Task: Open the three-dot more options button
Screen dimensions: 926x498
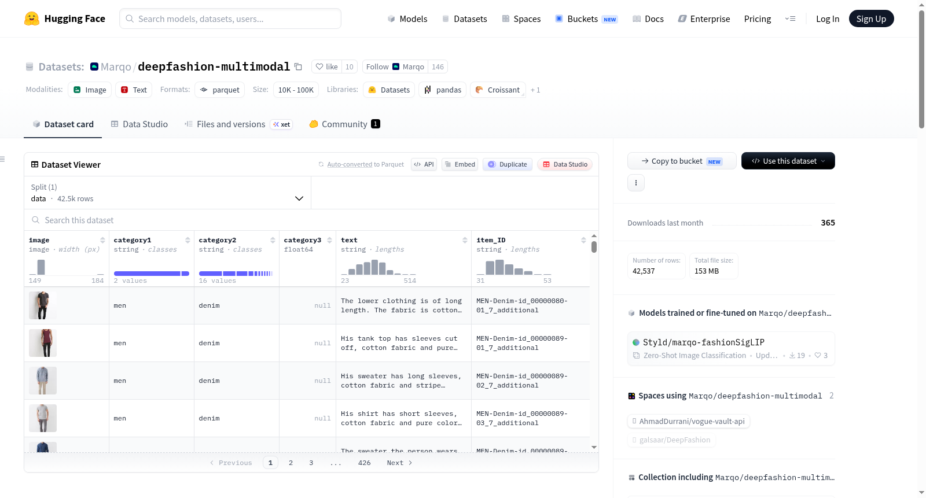Action: tap(636, 183)
